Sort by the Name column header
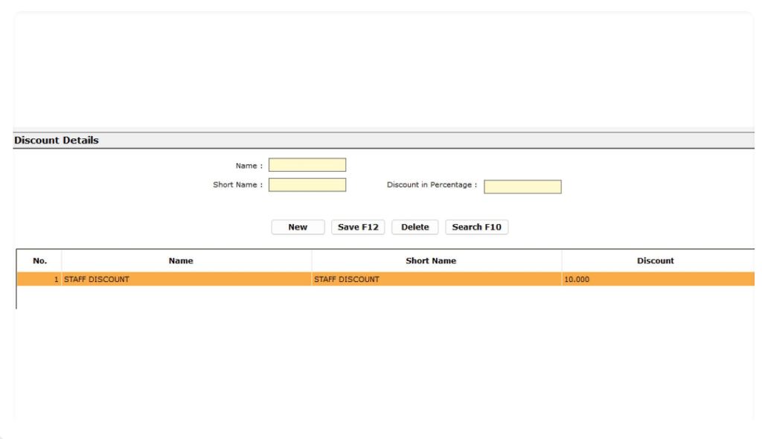Viewport: 762px width, 439px height. [x=181, y=260]
